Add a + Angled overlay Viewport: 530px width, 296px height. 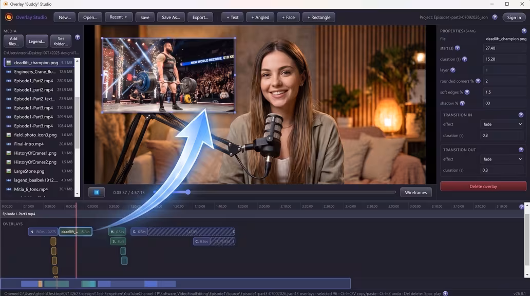260,17
